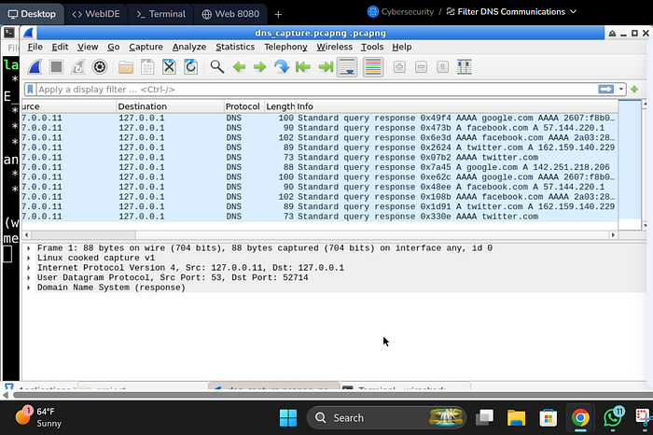
Task: Open the Tools menu
Action: click(372, 47)
